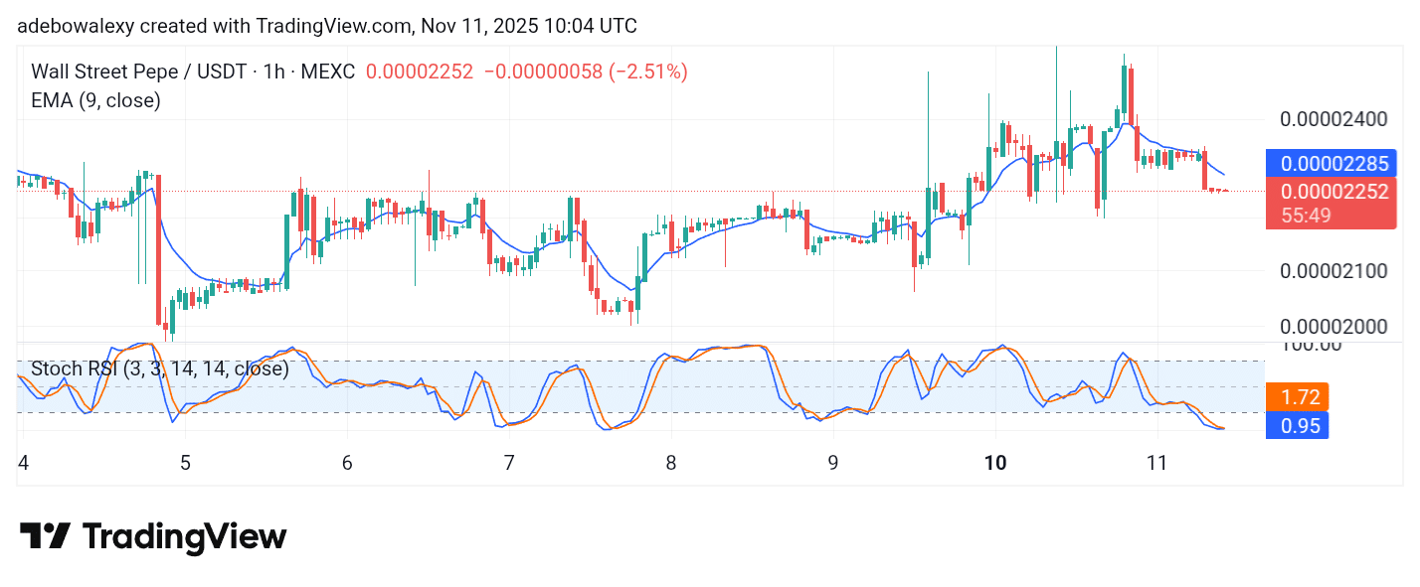
Task: Click the 0.00002400 price scale label
Action: click(x=1332, y=118)
